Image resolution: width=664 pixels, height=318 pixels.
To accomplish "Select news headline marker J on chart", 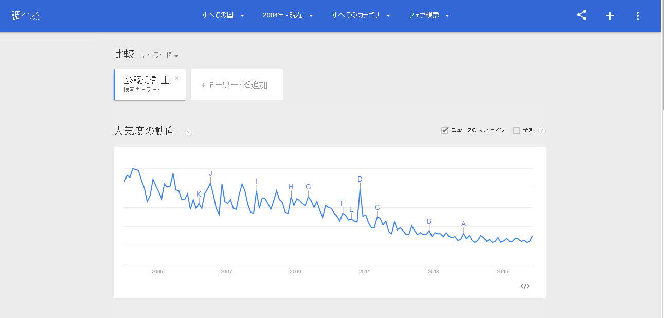I will [x=210, y=173].
